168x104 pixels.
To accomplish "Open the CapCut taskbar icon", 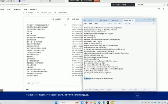I will (108, 102).
